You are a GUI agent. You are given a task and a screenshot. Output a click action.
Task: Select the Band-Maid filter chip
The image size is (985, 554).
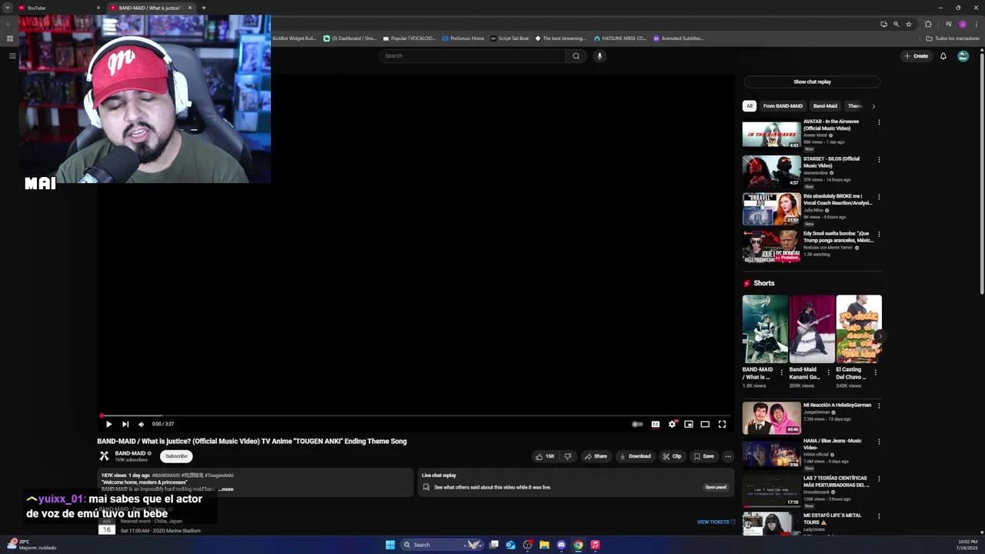pos(825,106)
